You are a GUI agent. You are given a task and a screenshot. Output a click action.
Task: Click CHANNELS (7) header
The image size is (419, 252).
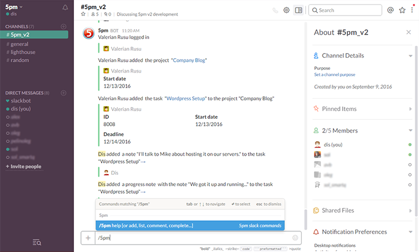[20, 27]
